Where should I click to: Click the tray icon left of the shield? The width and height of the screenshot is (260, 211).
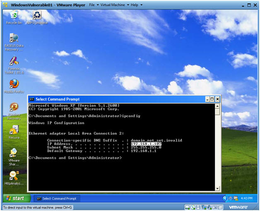[x=231, y=198]
